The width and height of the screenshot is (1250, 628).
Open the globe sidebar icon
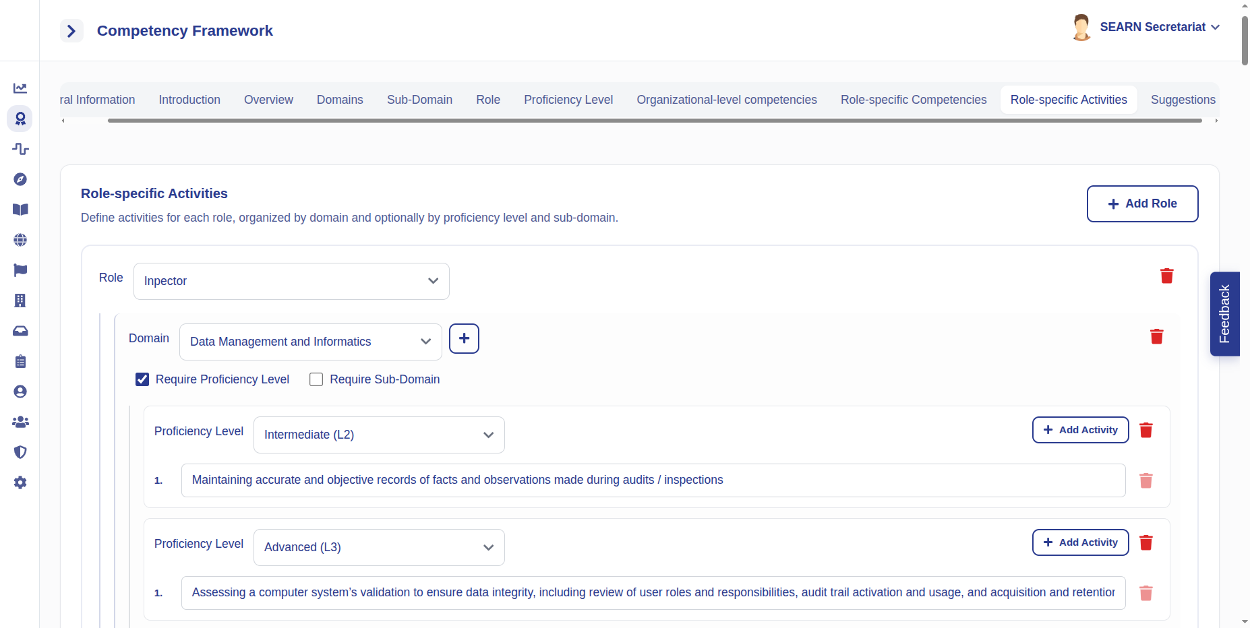tap(20, 240)
